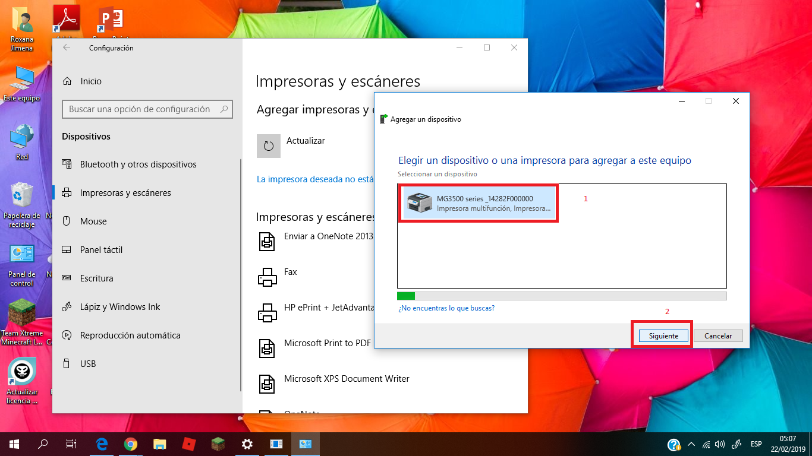Open Minecraft block icon on taskbar

click(x=218, y=444)
